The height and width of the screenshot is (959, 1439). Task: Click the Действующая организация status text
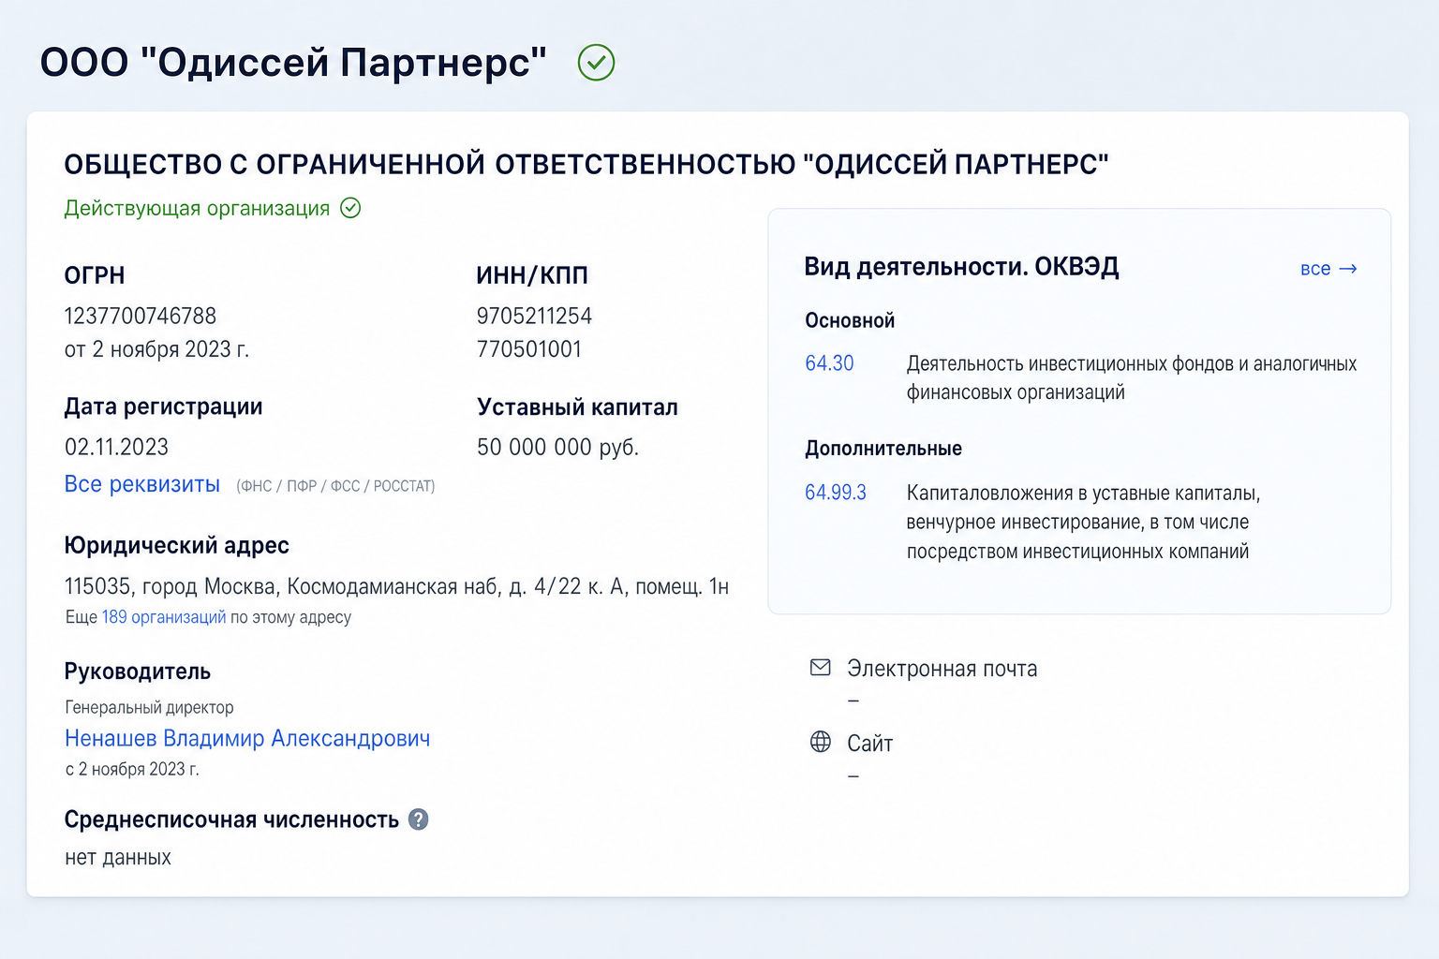click(197, 208)
